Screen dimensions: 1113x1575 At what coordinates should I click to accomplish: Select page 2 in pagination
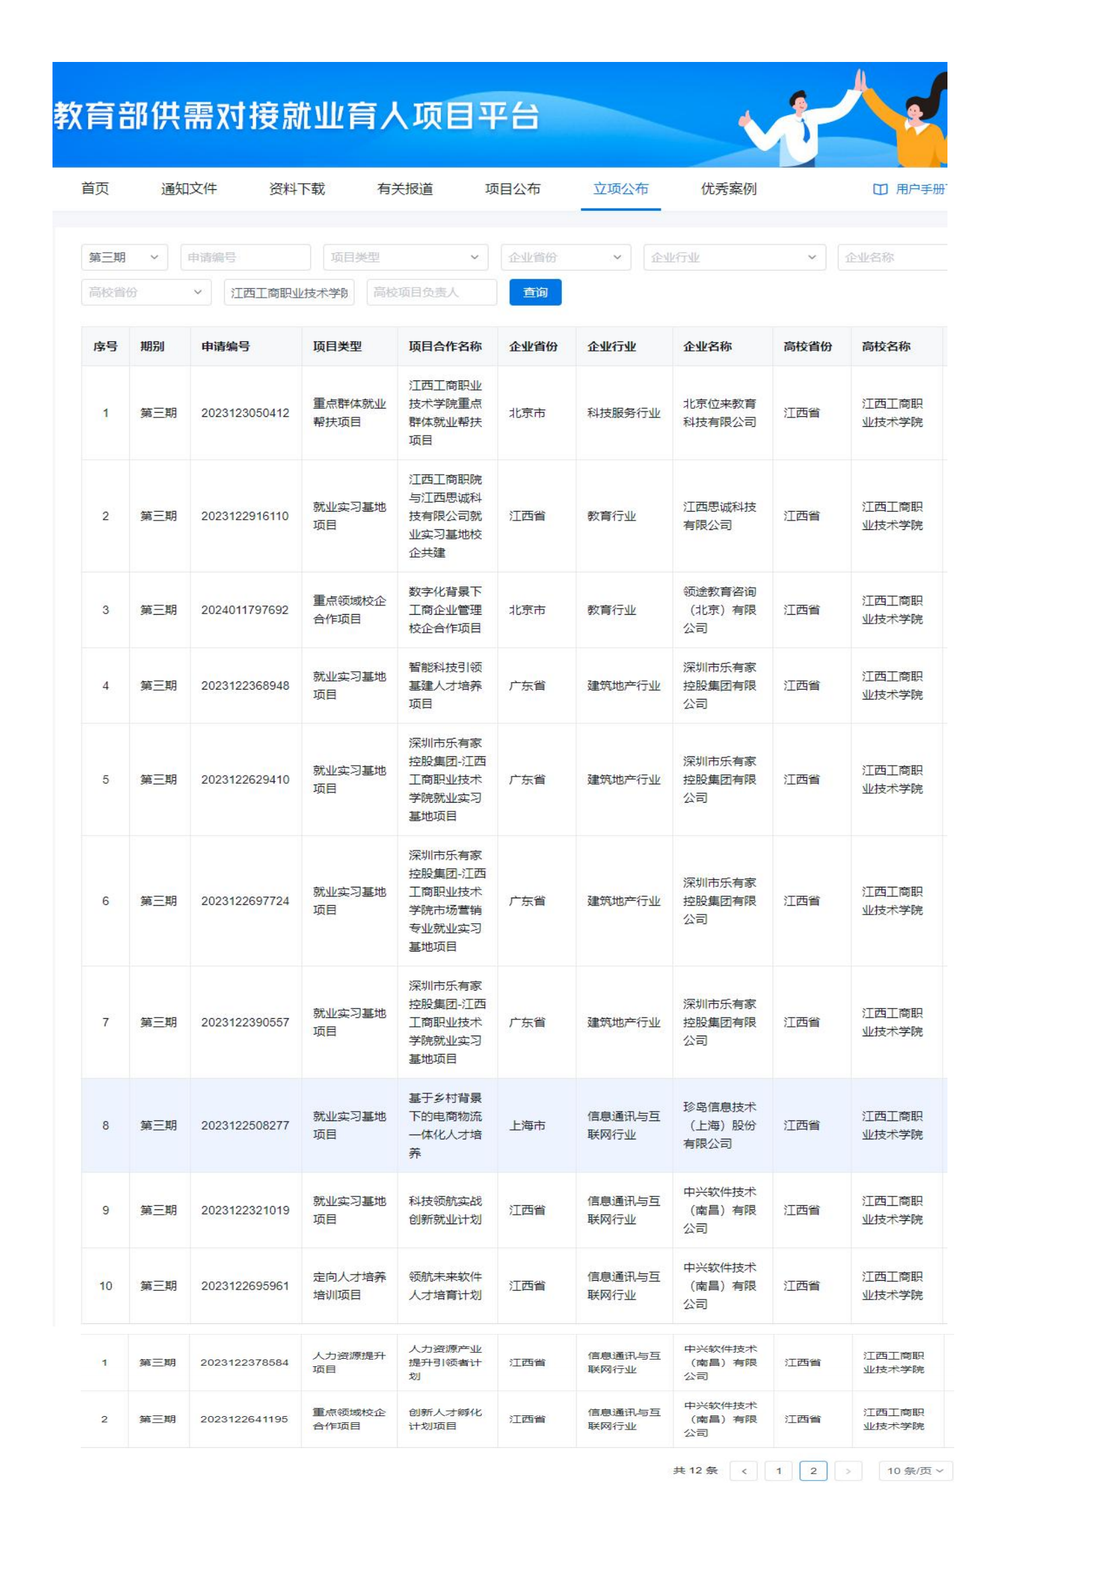tap(814, 1471)
